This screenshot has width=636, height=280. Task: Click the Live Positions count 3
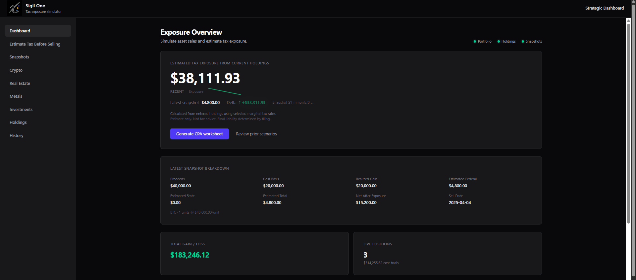click(x=365, y=255)
